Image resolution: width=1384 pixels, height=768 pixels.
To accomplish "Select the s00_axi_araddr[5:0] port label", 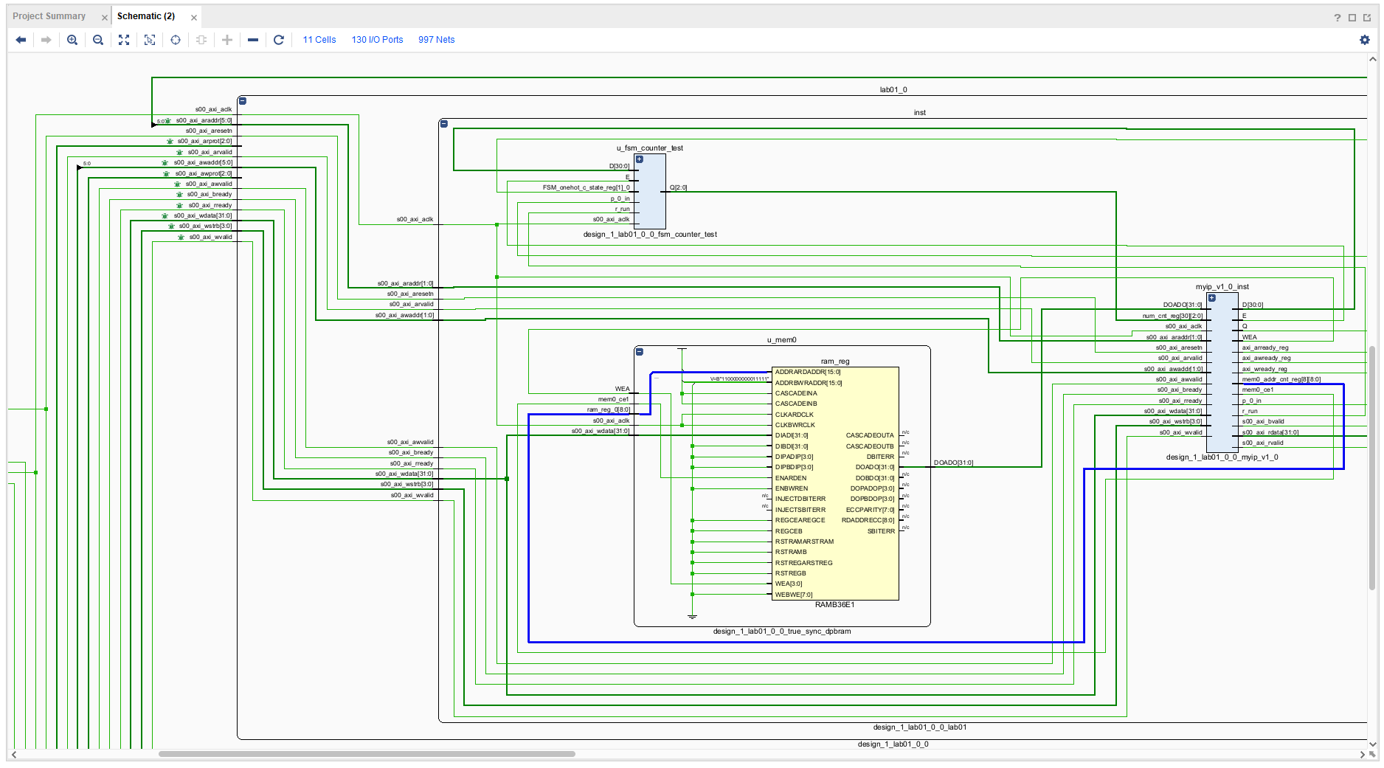I will click(204, 120).
